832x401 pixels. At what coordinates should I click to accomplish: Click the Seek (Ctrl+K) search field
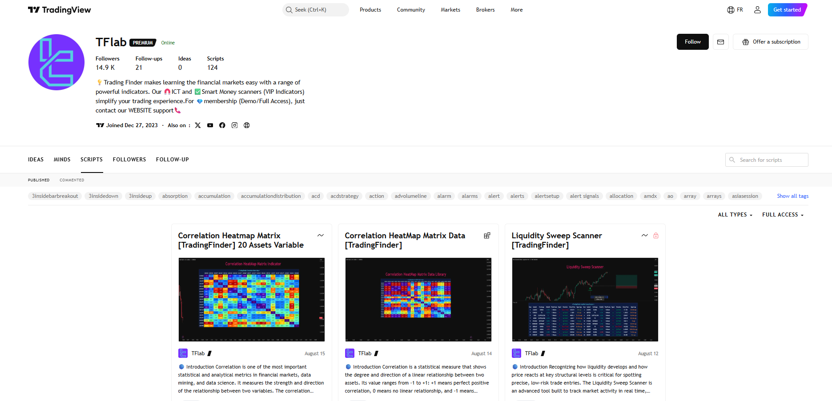click(316, 10)
